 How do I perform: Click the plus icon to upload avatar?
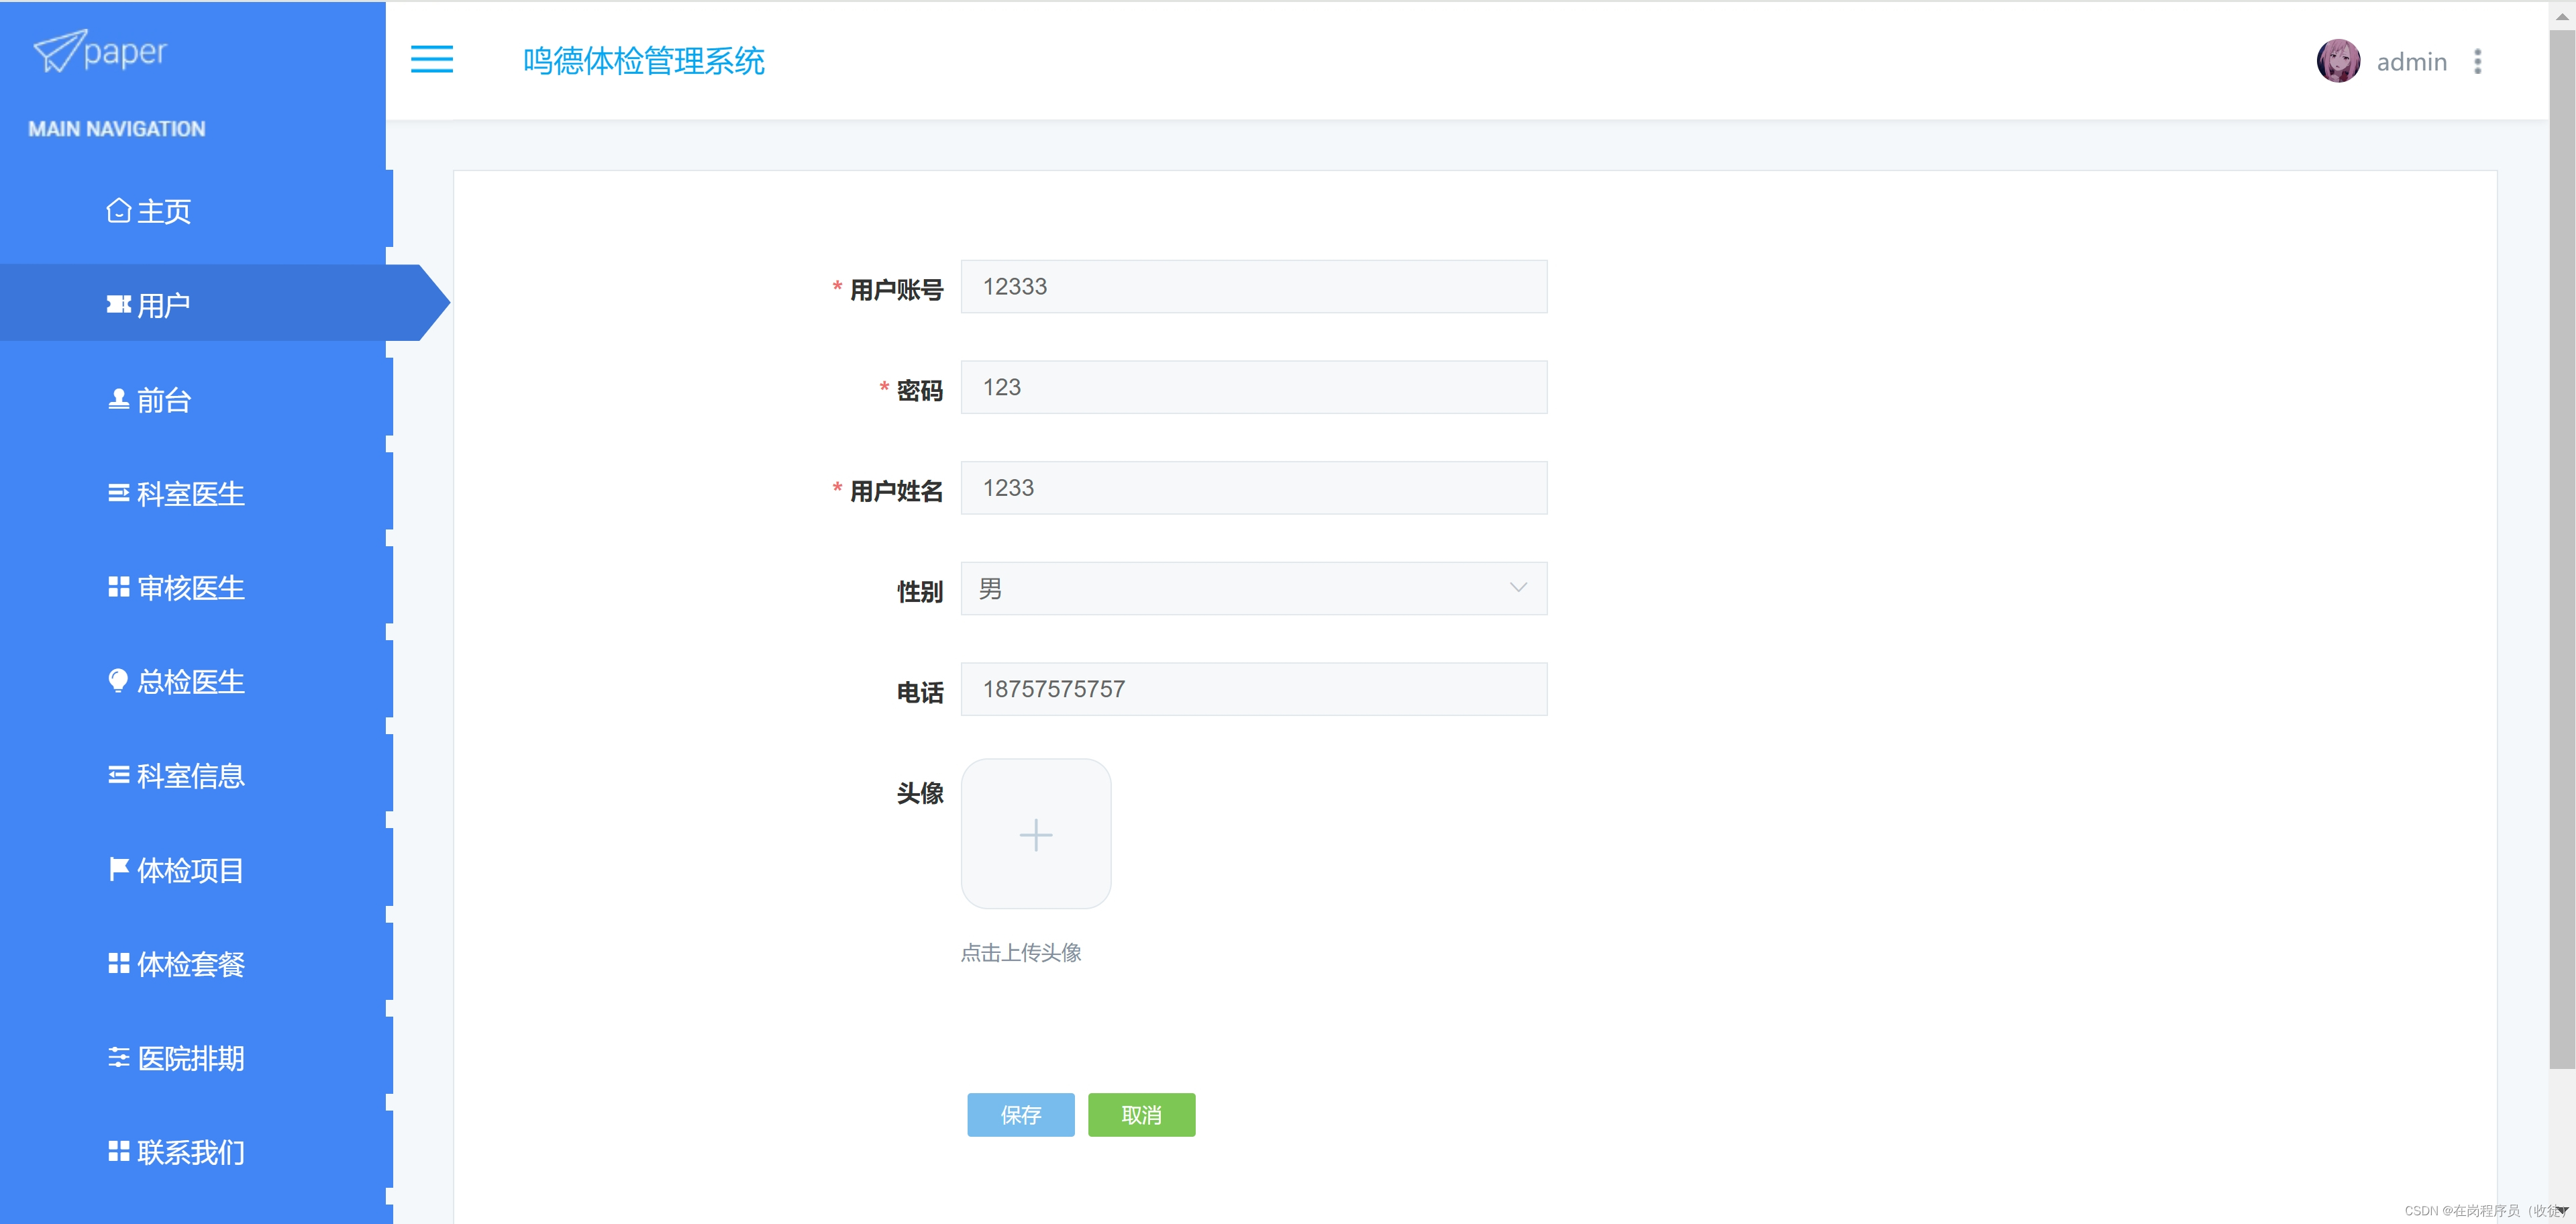(x=1036, y=834)
